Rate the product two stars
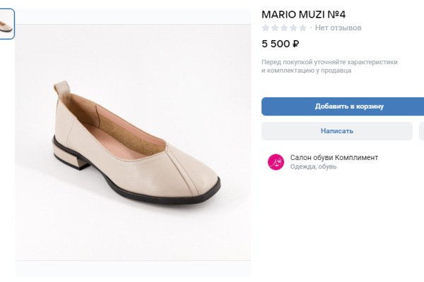This screenshot has height=282, width=424. coord(275,28)
